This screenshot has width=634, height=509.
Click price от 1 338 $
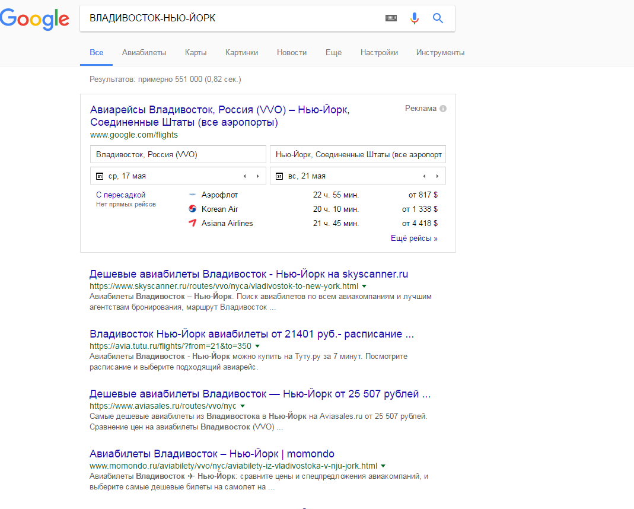point(420,209)
